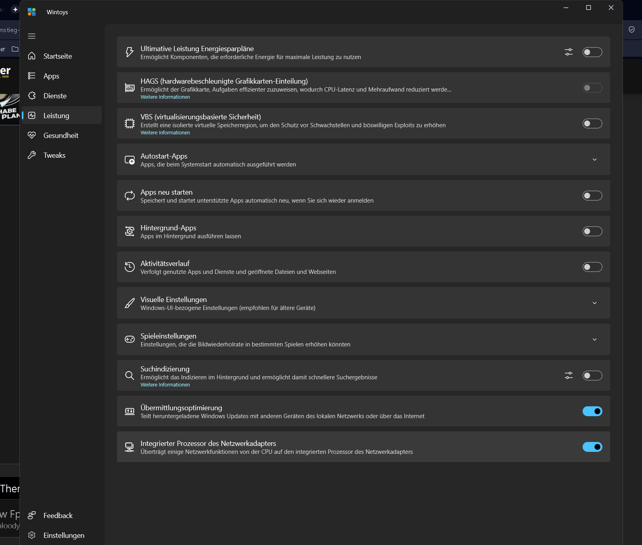
Task: Turn on Suchindizierung toggle
Action: coord(592,375)
